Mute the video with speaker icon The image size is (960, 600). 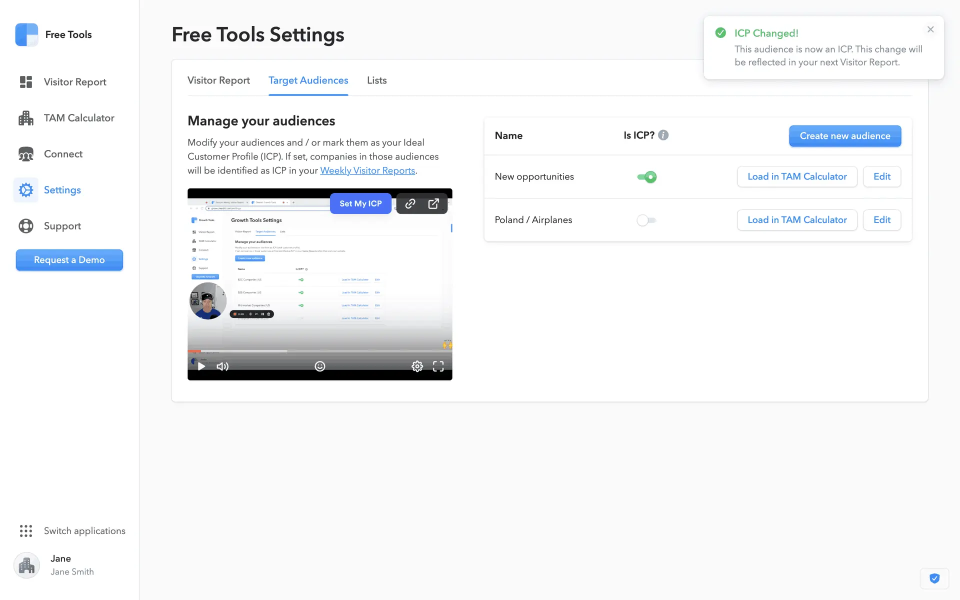click(222, 366)
